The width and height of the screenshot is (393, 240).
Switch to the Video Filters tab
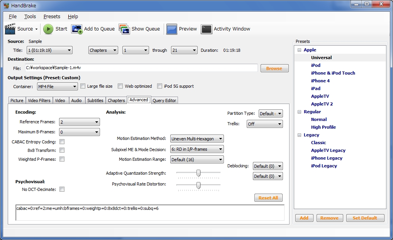point(39,100)
